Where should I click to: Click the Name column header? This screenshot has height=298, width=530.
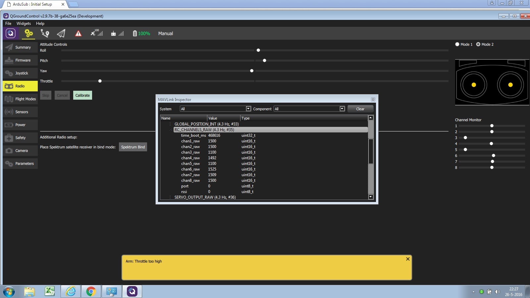coord(184,118)
